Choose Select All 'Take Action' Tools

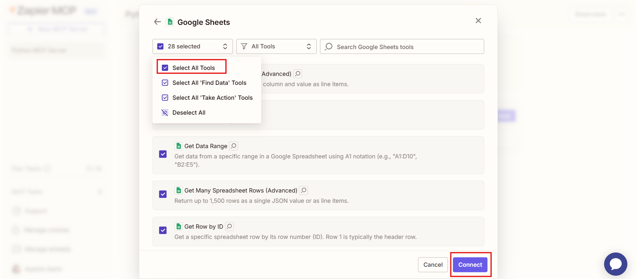(x=212, y=98)
